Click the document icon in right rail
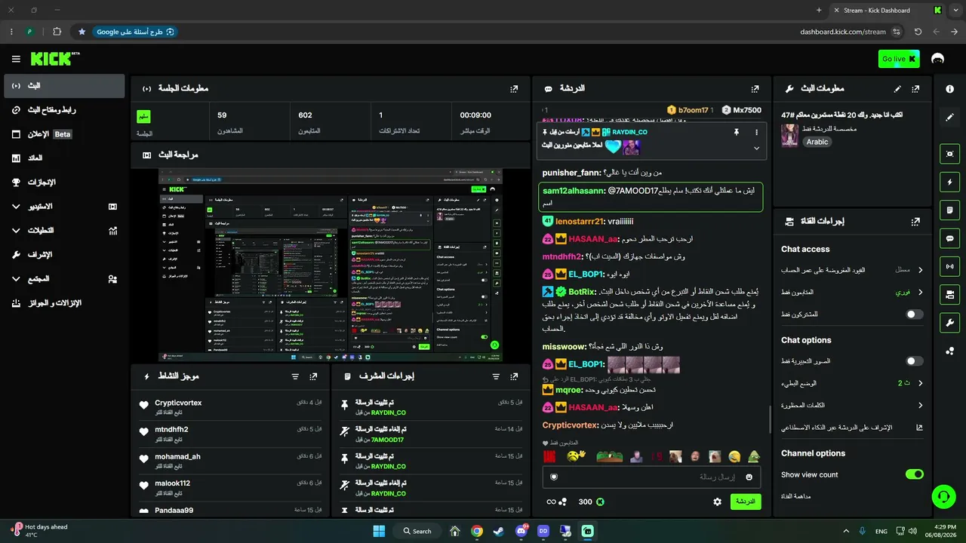 [x=949, y=210]
